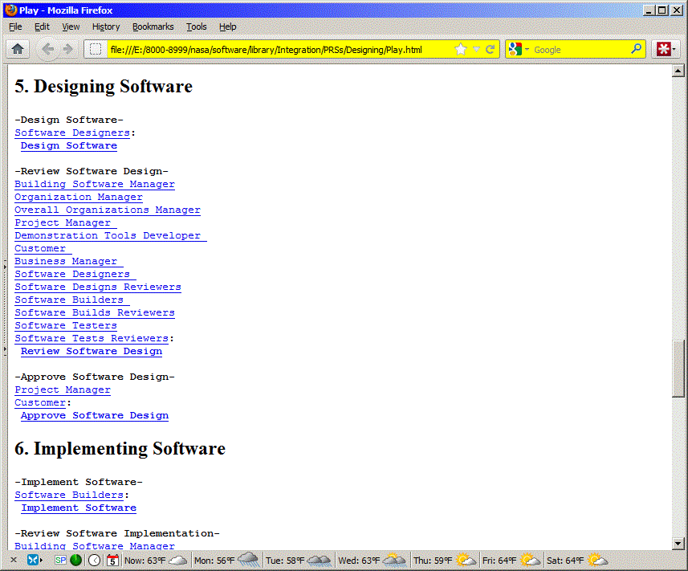Follow the bold Implement Software link
Image resolution: width=688 pixels, height=571 pixels.
79,508
